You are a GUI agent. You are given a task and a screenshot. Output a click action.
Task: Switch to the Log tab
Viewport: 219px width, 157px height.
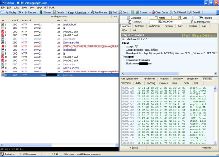pyautogui.click(x=182, y=18)
